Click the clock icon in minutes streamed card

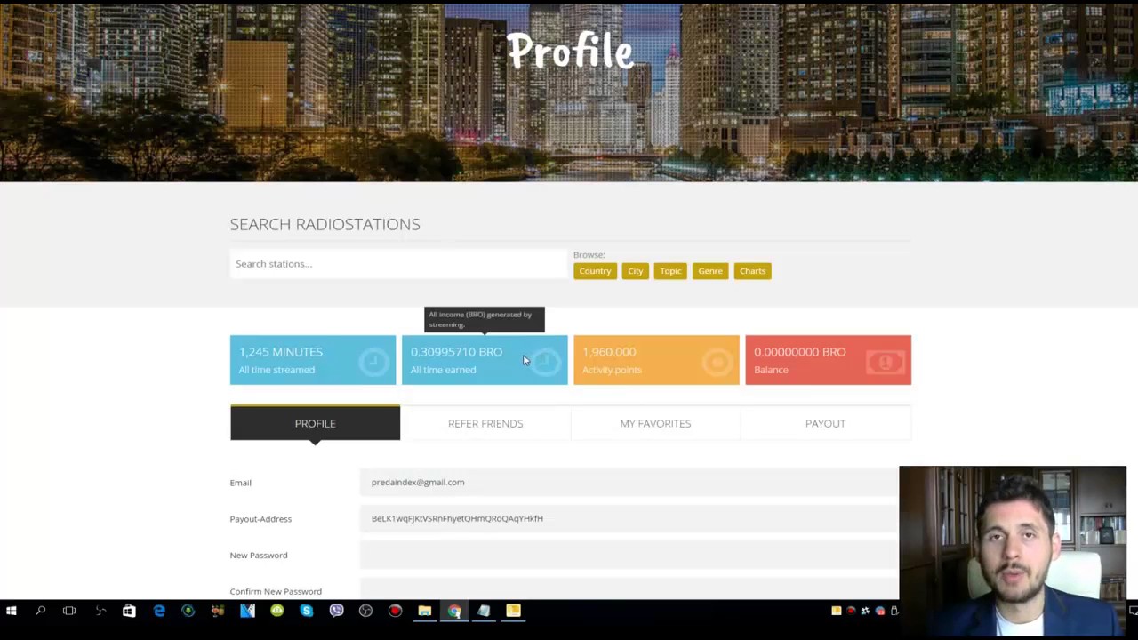pyautogui.click(x=374, y=362)
